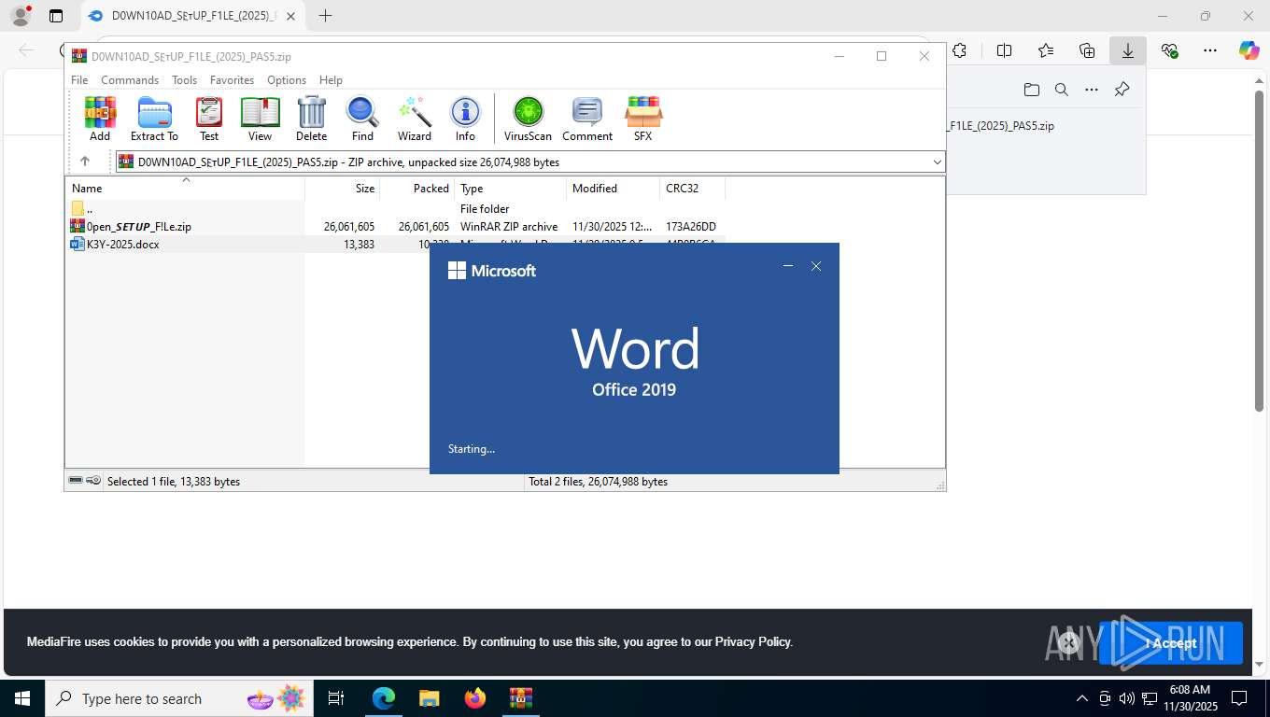Open File Explorer from taskbar
The width and height of the screenshot is (1270, 717).
pos(429,698)
